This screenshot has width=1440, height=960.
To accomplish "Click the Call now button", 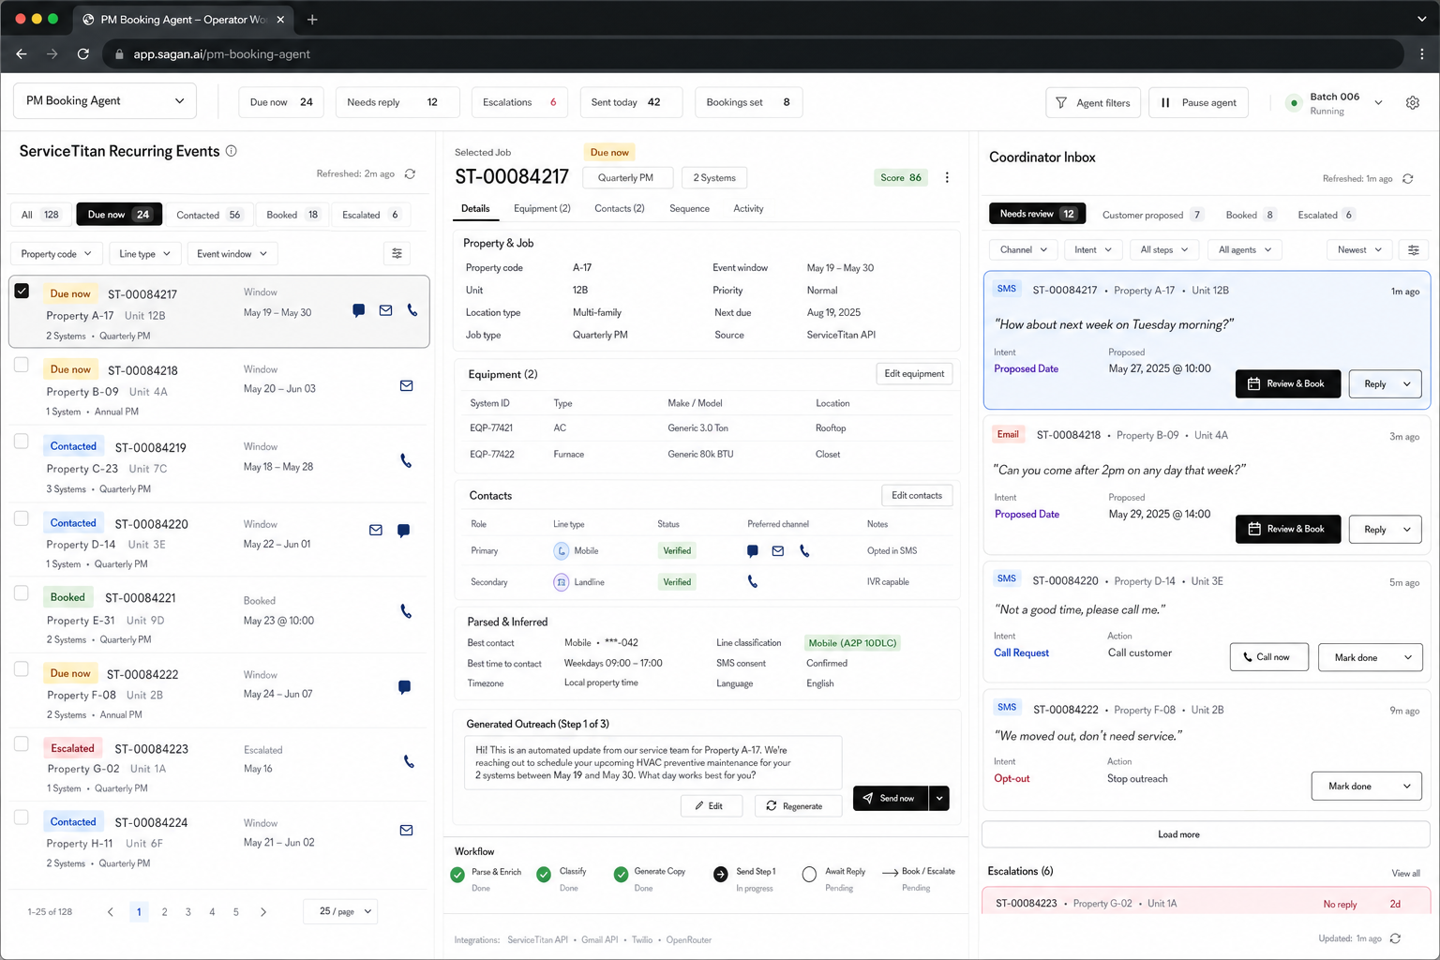I will coord(1268,657).
